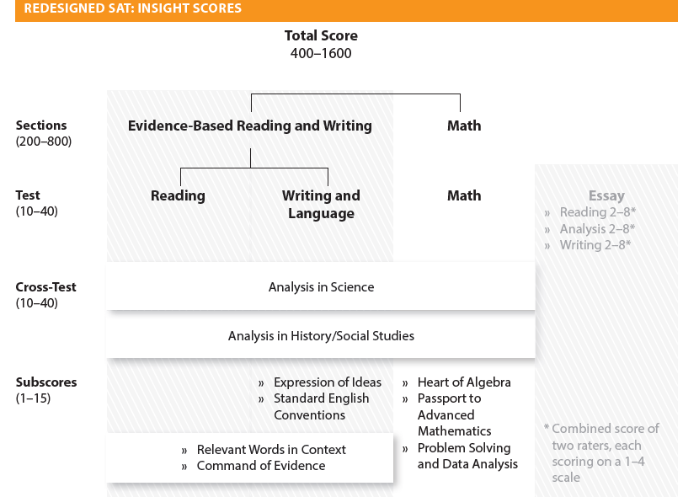699x497 pixels.
Task: Open the "Analysis in History/Social Studies" box
Action: tap(321, 335)
